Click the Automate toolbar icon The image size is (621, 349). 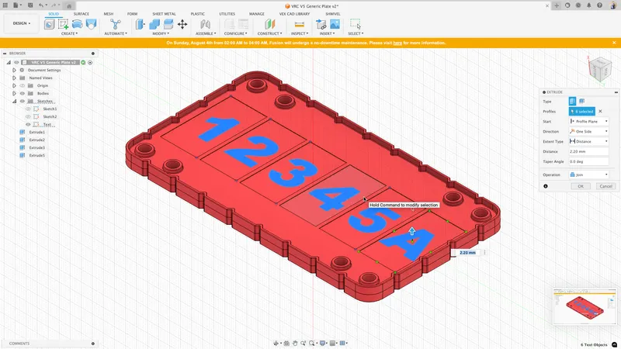tap(116, 25)
